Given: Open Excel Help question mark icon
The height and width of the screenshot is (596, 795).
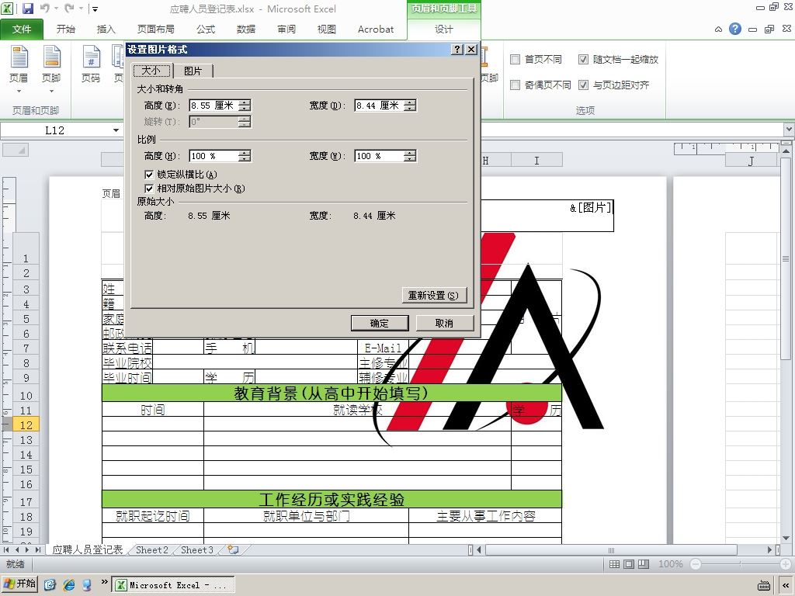Looking at the screenshot, I should coord(734,29).
